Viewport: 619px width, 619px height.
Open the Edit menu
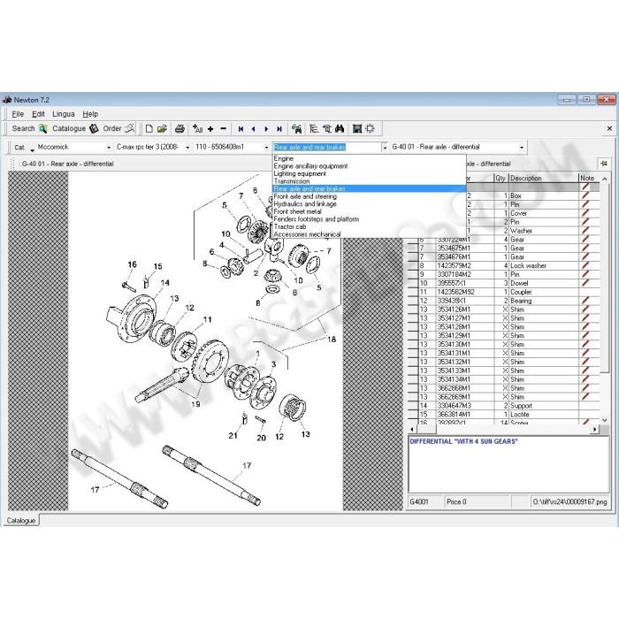click(x=38, y=114)
